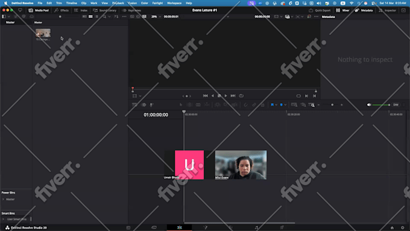Play in reverse in the viewer

[213, 96]
